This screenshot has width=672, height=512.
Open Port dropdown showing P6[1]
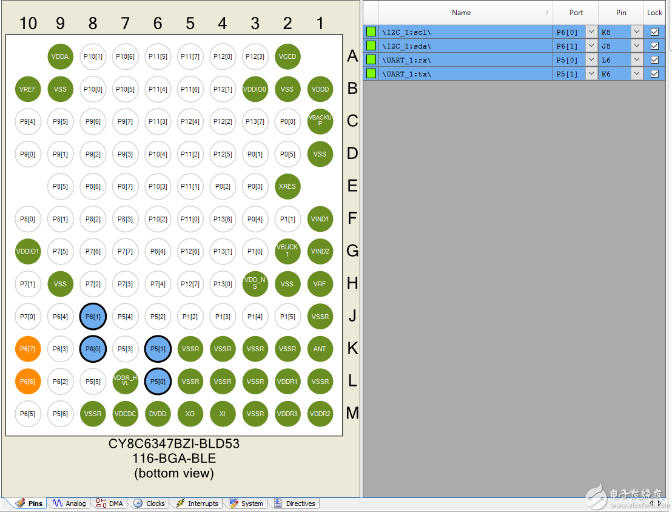click(591, 46)
